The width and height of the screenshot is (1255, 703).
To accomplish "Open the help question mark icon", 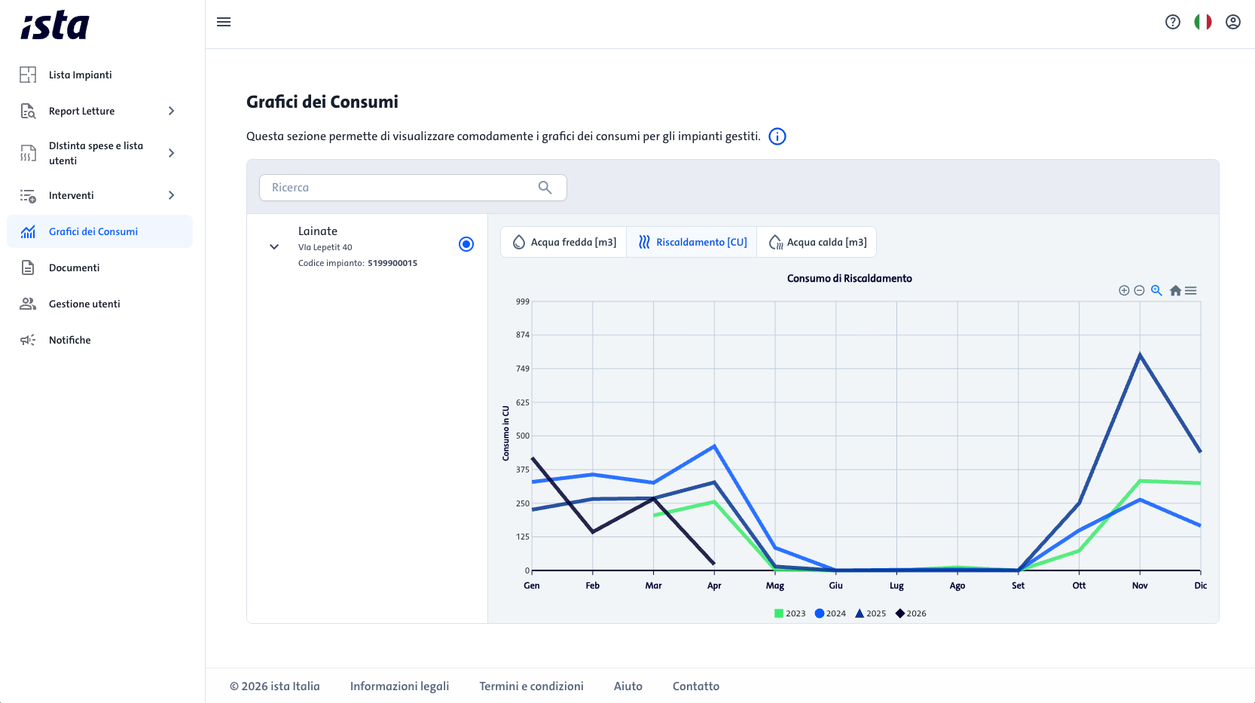I will (1173, 22).
